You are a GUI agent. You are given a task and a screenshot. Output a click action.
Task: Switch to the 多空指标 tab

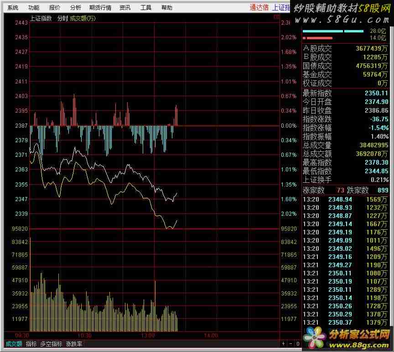coord(51,344)
